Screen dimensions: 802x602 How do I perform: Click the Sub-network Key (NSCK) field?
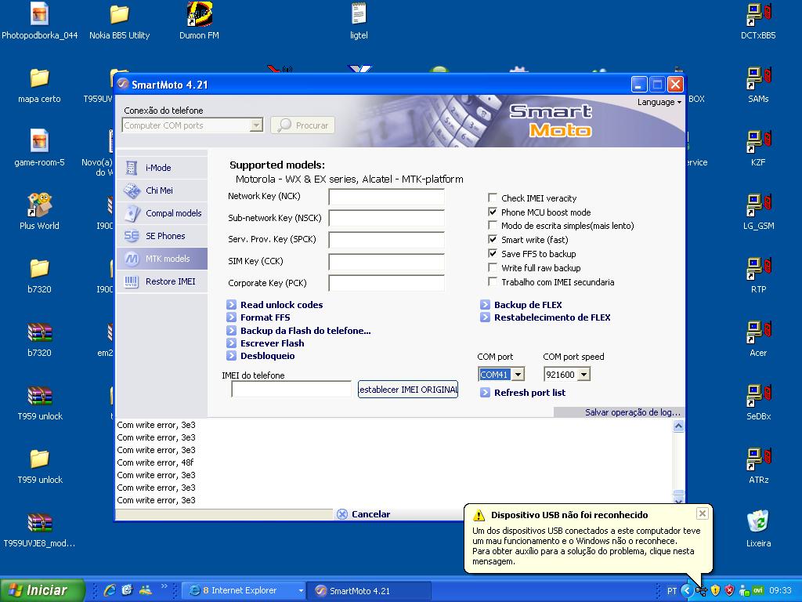[386, 218]
